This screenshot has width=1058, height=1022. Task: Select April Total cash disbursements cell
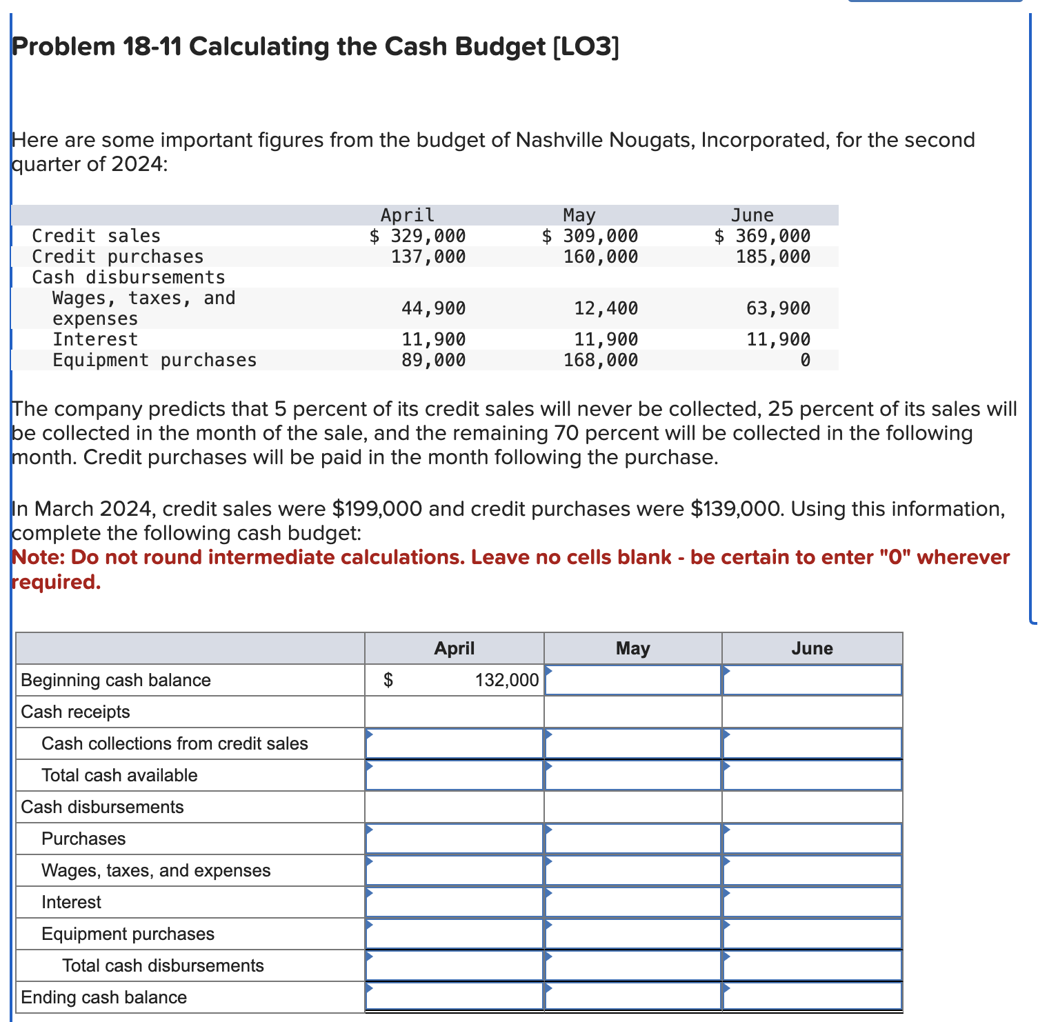pos(455,965)
